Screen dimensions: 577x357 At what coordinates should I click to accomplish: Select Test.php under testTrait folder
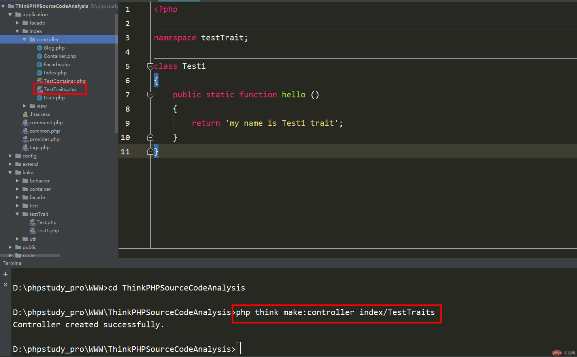coord(47,222)
